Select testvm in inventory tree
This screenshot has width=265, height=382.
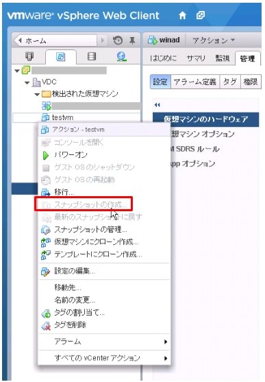click(x=62, y=118)
